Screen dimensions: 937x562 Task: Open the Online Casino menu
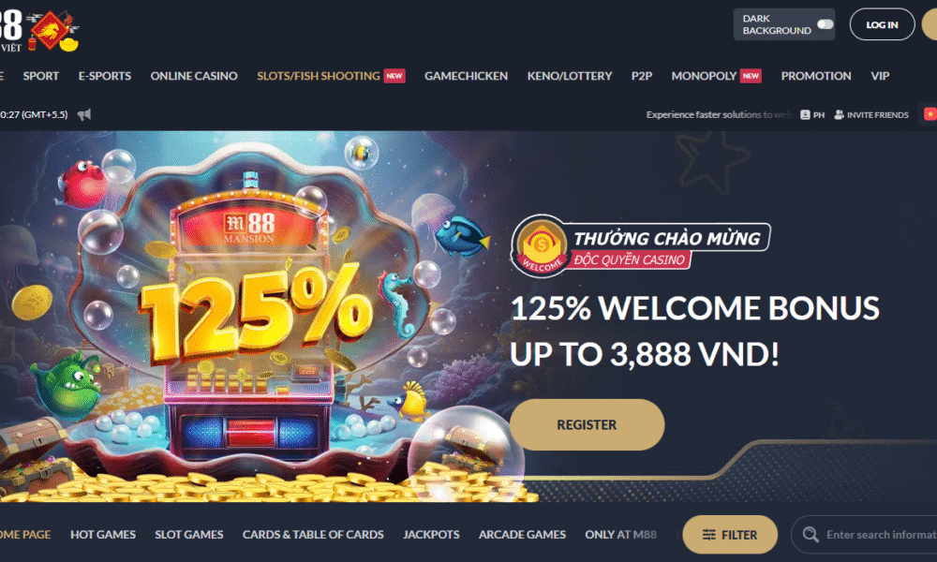[x=194, y=76]
